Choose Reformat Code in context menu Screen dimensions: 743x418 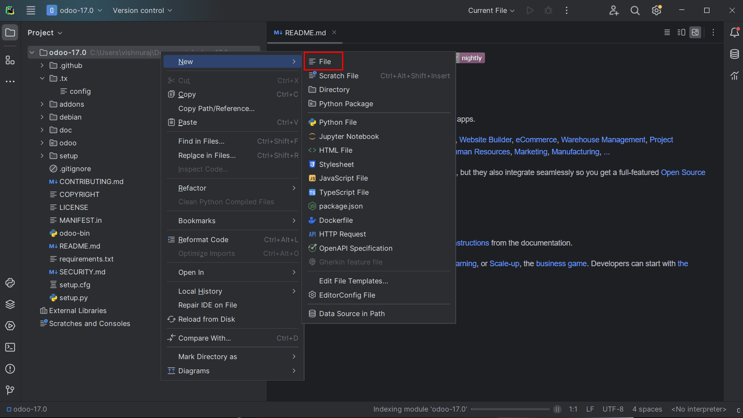tap(233, 240)
